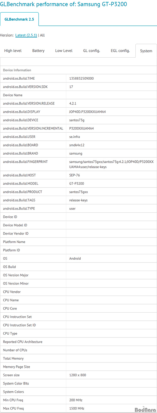The image size is (157, 413).
Task: Click the android.os.Build.TIME row
Action: 78,78
